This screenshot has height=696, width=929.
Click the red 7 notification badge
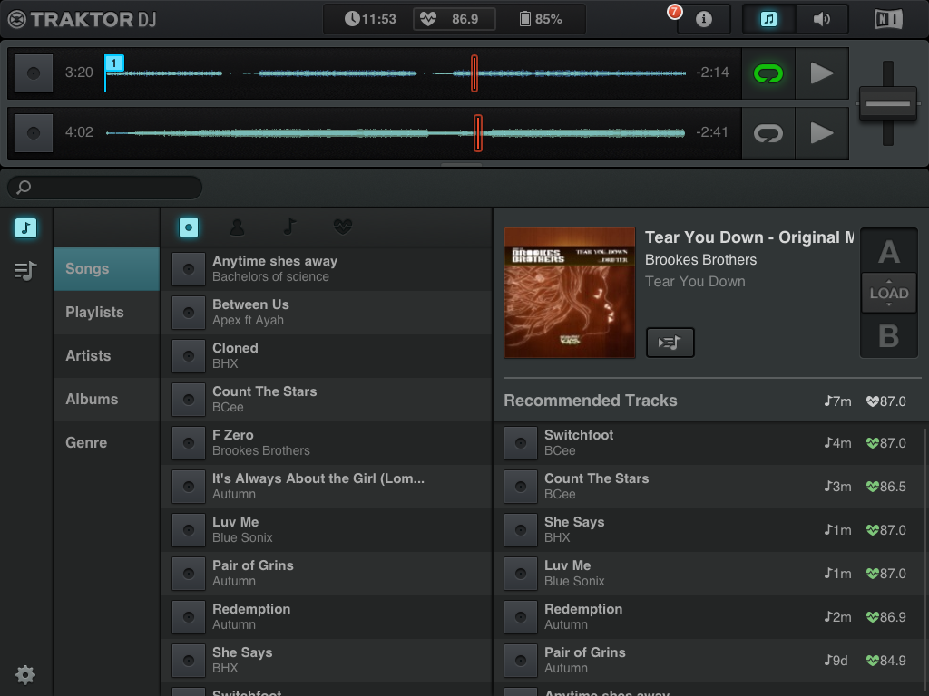[674, 12]
